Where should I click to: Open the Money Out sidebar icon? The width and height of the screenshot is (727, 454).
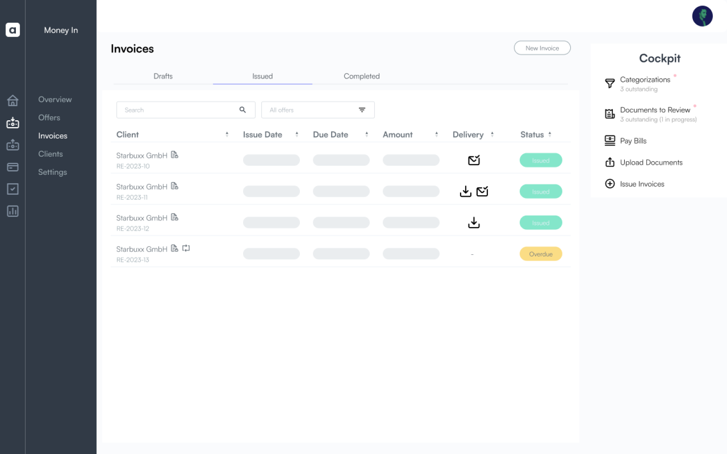(x=13, y=145)
